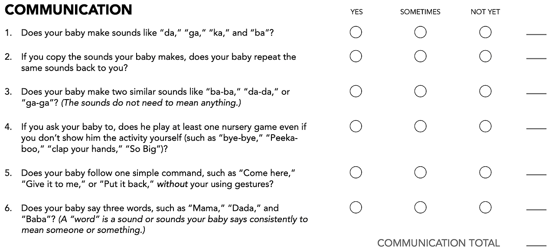Screen dimensions: 555x252
Task: Mark SOMETIMES for question 1 da ga ka sounds
Action: (420, 32)
